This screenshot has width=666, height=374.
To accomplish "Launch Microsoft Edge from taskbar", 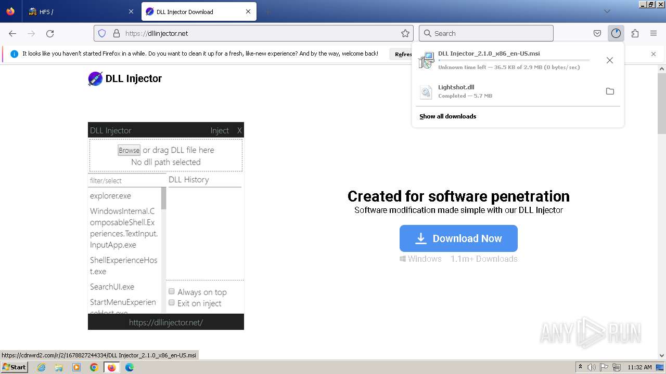I will coord(130,367).
